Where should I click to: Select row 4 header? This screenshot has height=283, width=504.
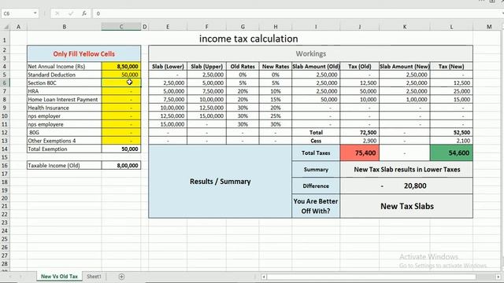tap(5, 66)
